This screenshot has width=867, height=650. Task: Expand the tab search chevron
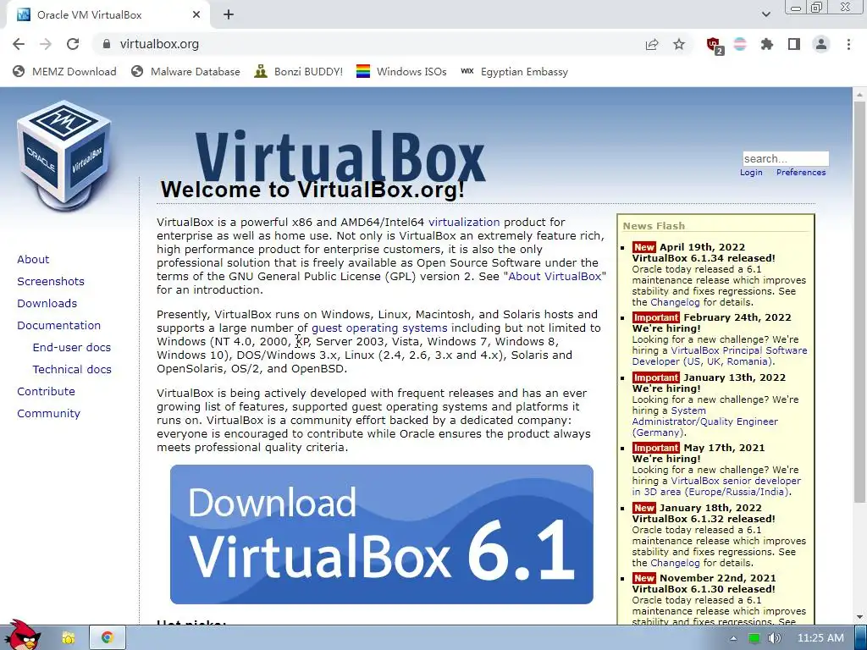point(765,15)
